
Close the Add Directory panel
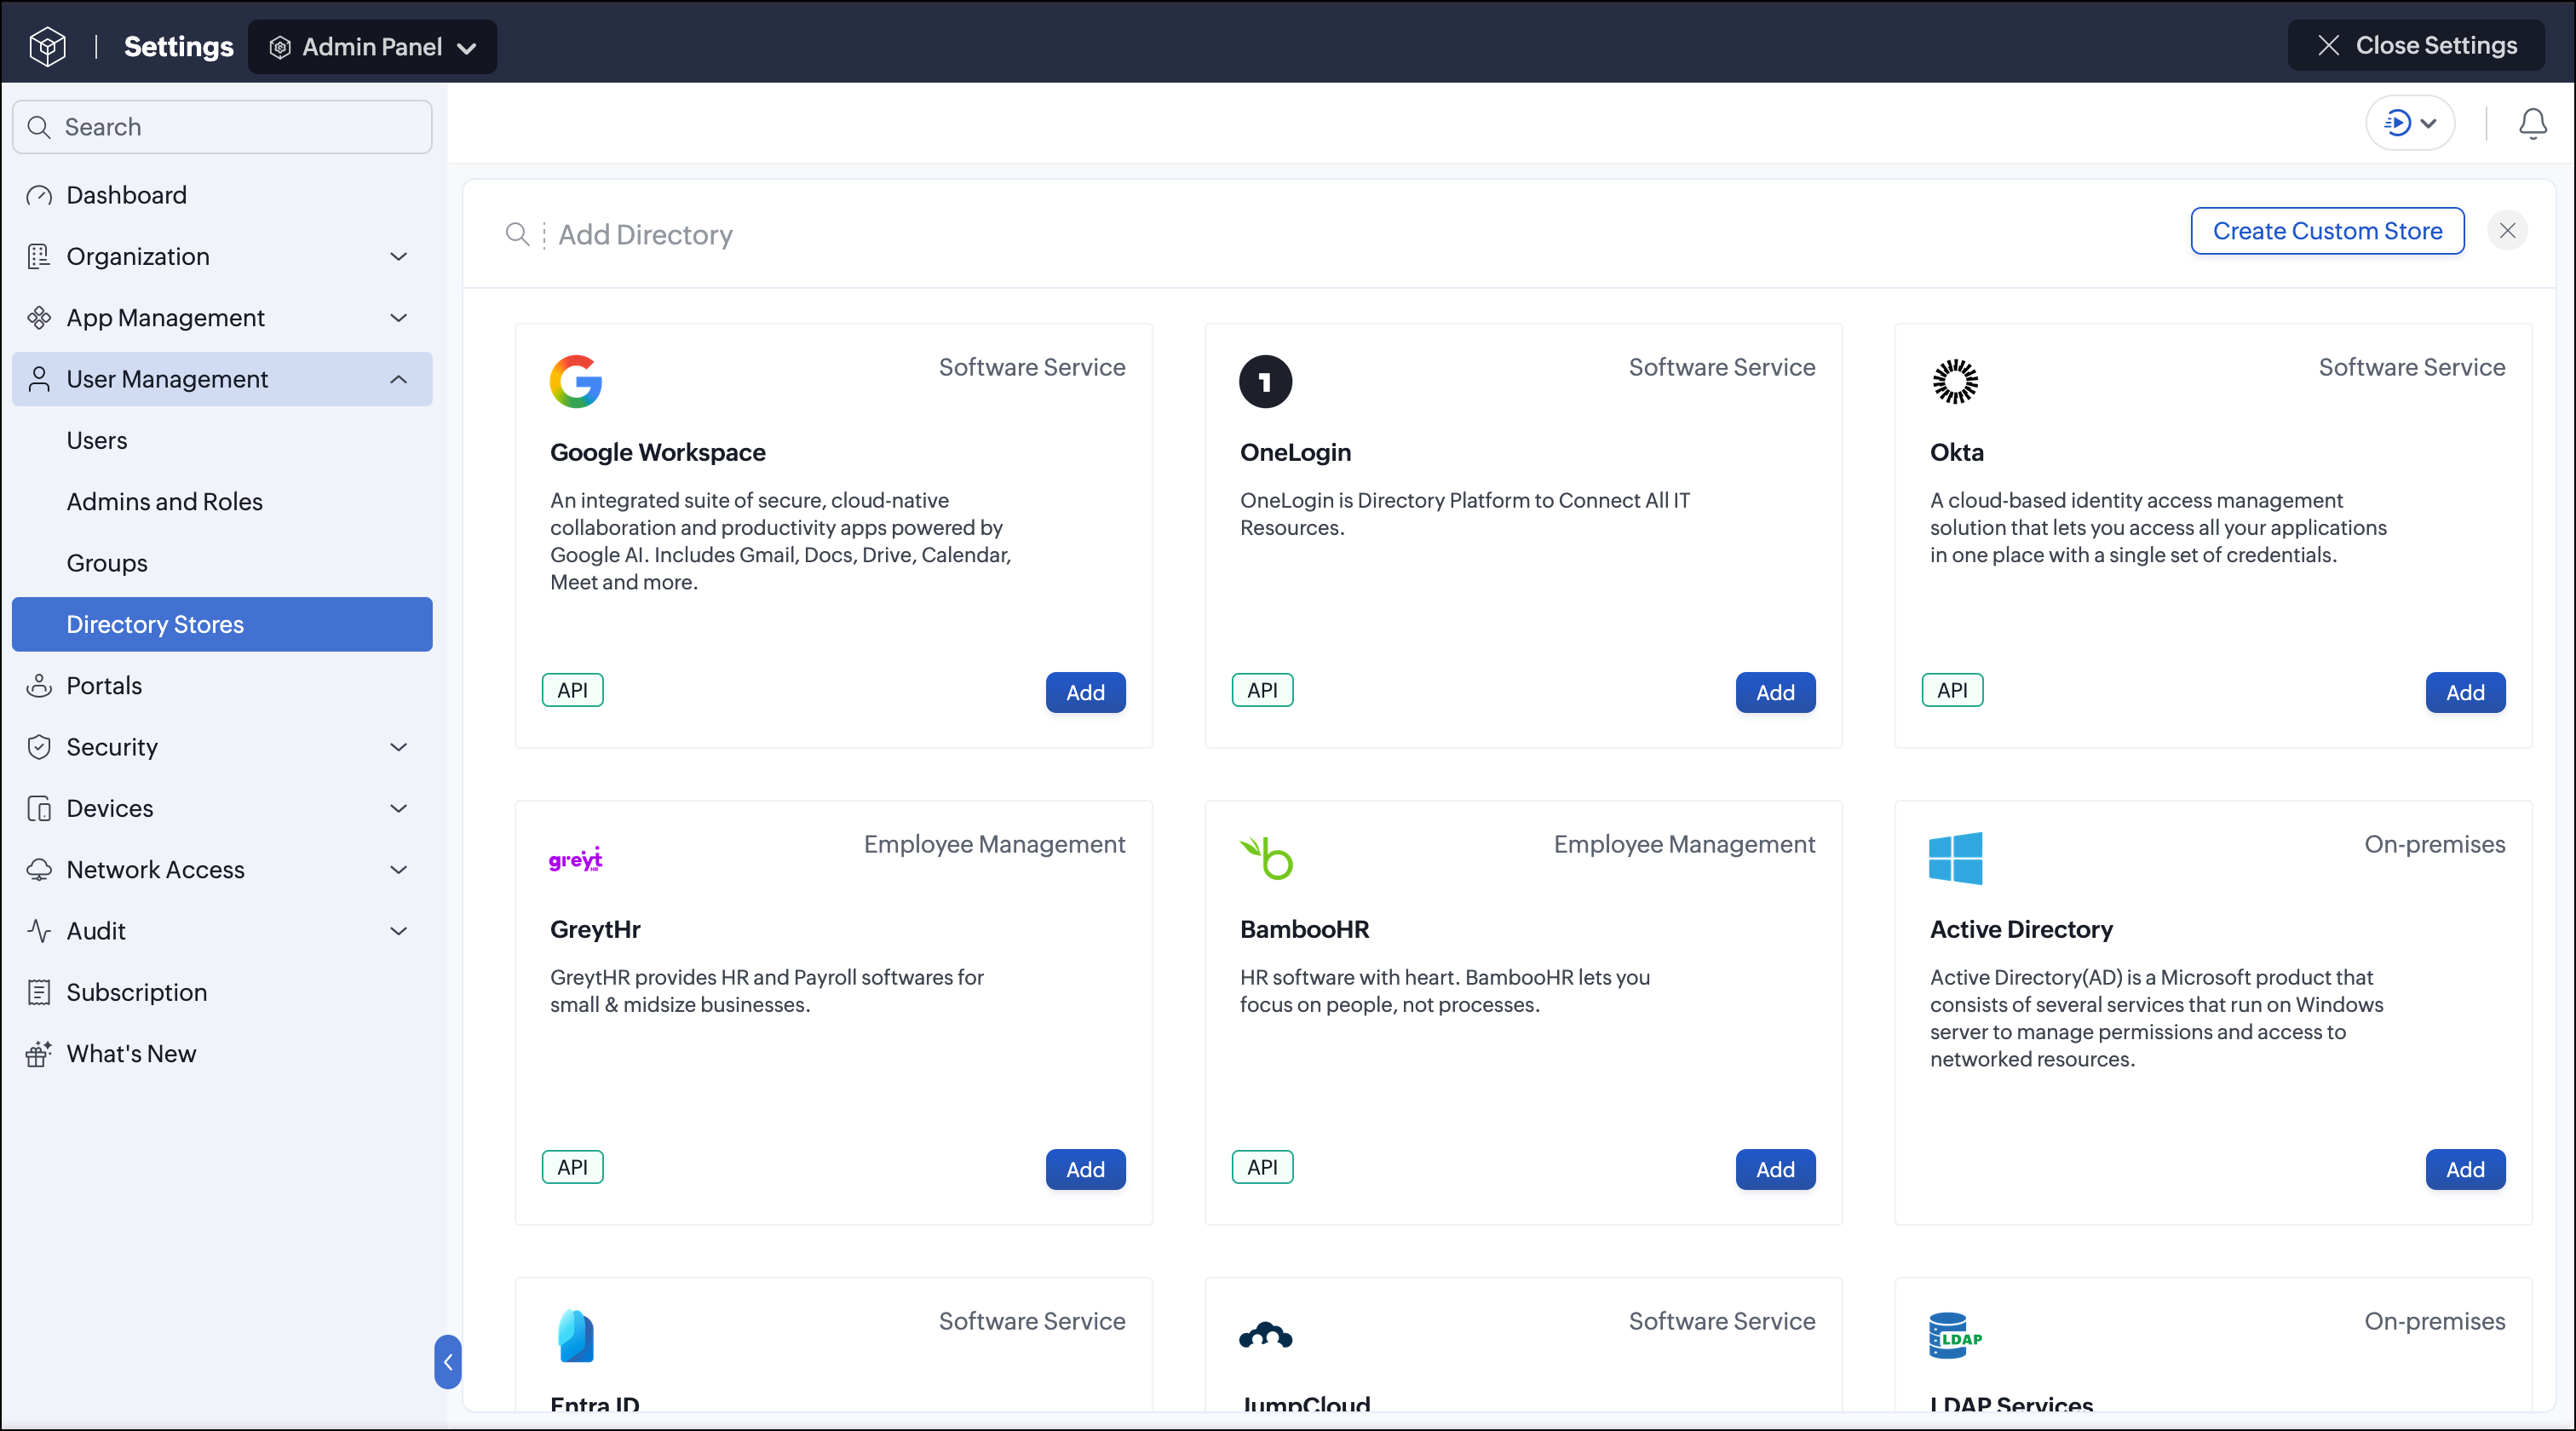click(x=2507, y=231)
